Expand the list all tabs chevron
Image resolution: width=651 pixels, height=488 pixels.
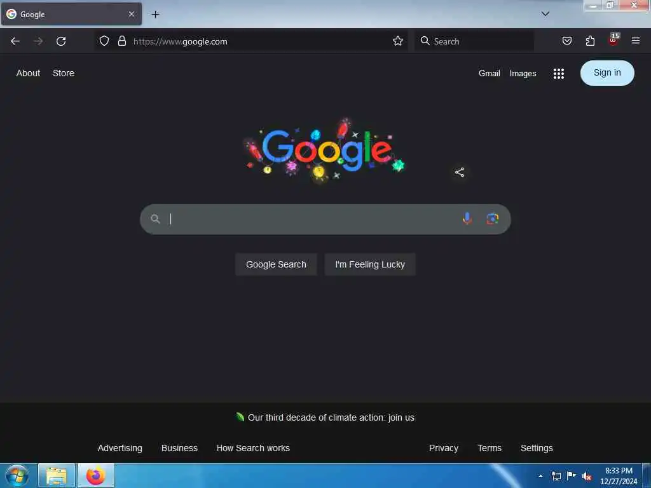tap(545, 14)
